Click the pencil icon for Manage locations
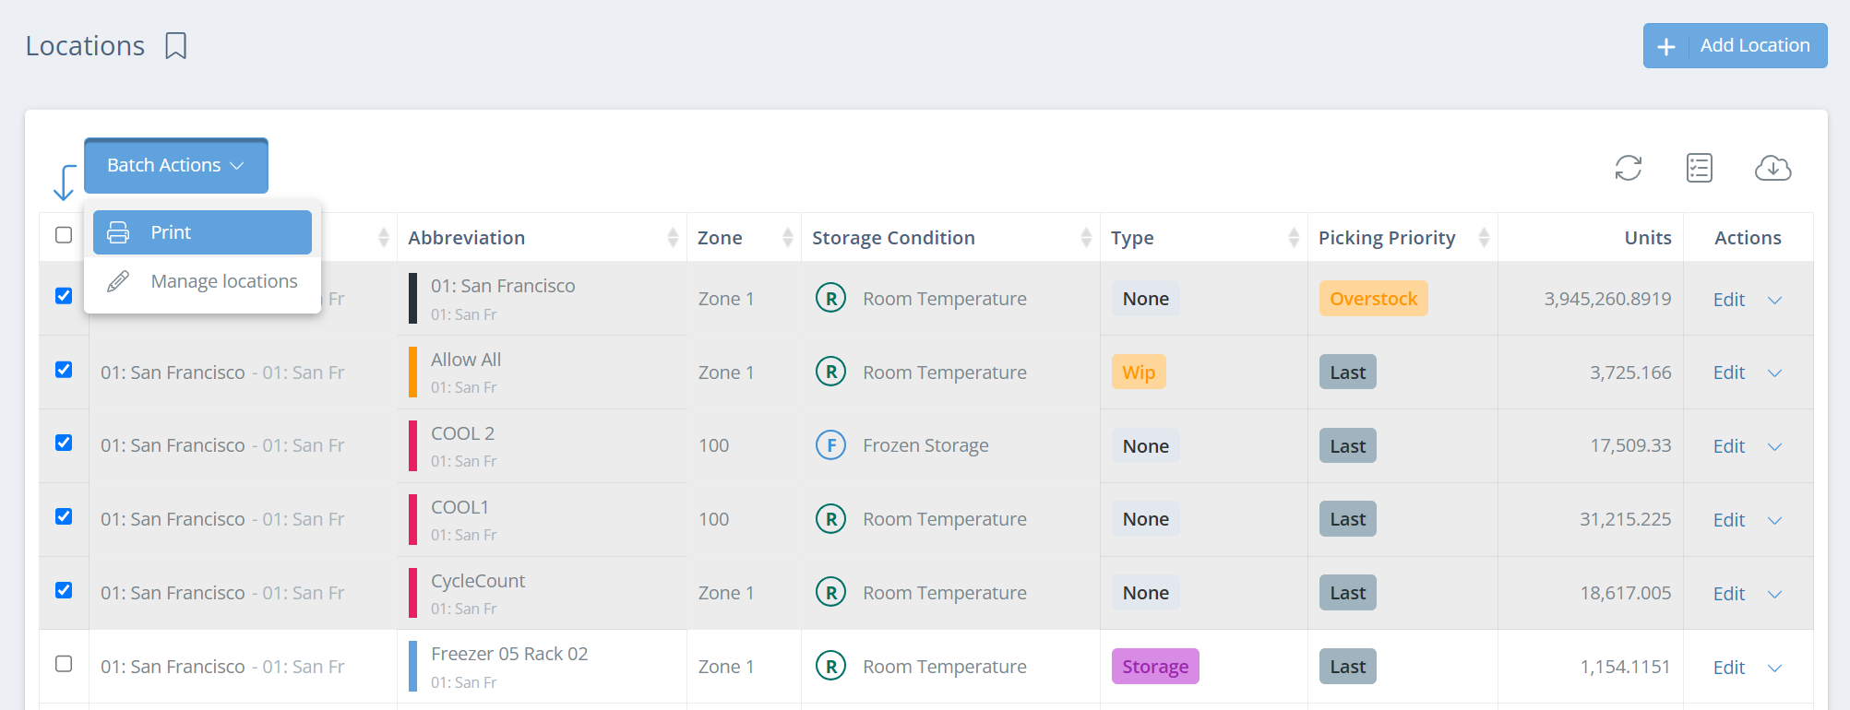Image resolution: width=1850 pixels, height=710 pixels. pos(118,281)
